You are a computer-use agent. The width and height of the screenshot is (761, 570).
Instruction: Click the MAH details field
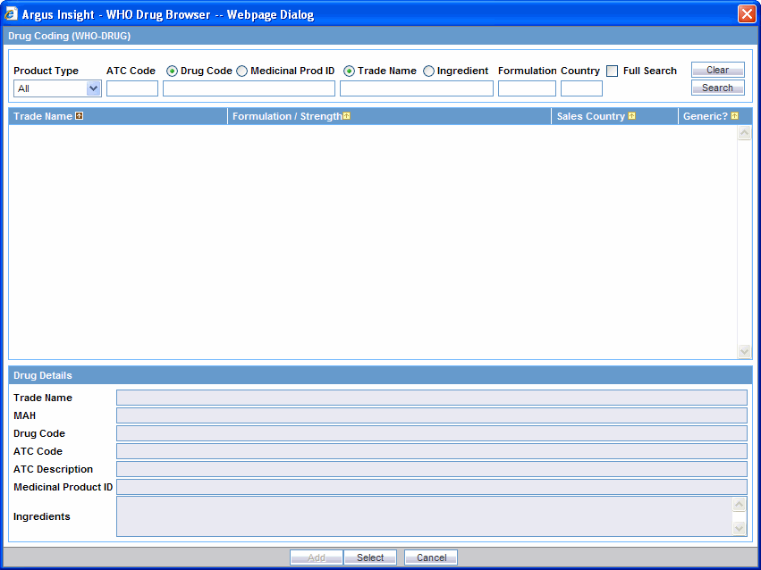(x=431, y=415)
